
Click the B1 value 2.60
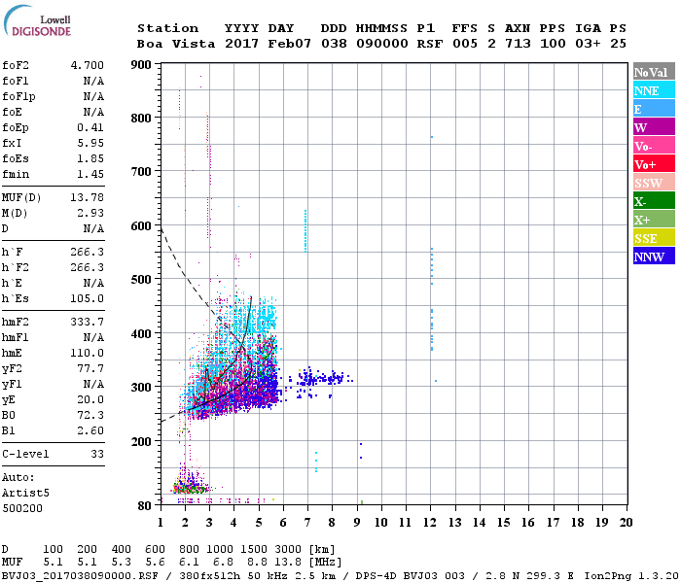[x=90, y=430]
